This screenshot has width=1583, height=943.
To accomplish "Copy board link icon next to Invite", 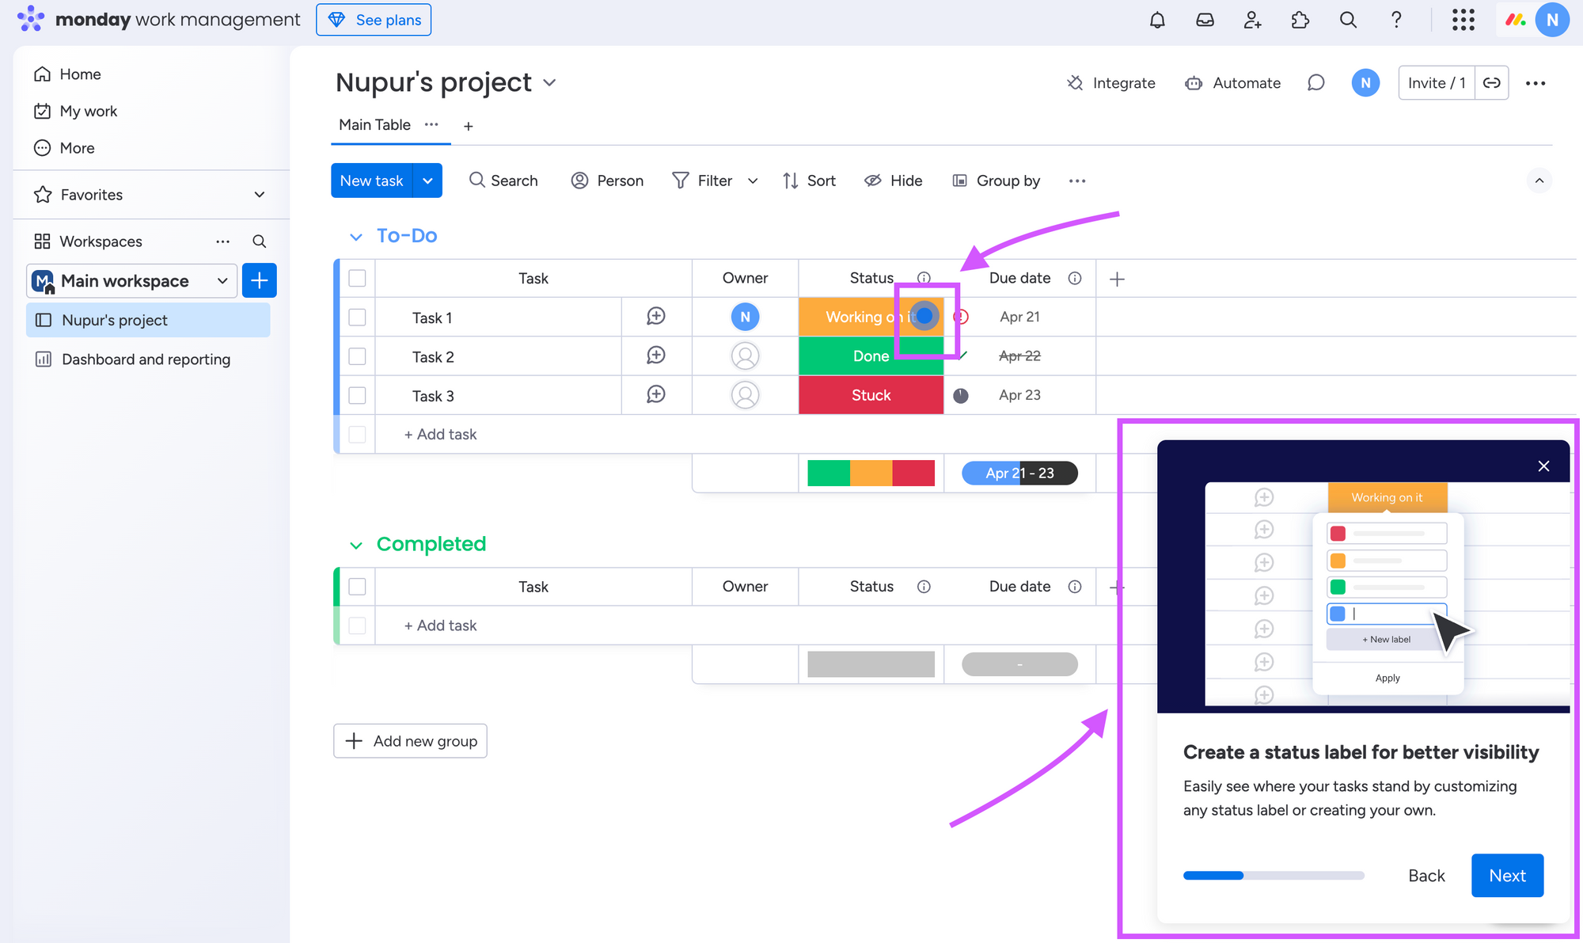I will click(x=1492, y=83).
